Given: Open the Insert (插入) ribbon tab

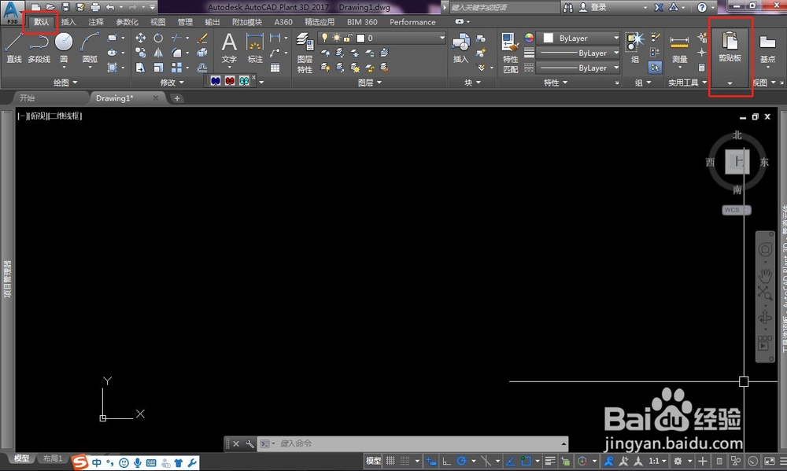Looking at the screenshot, I should click(68, 22).
